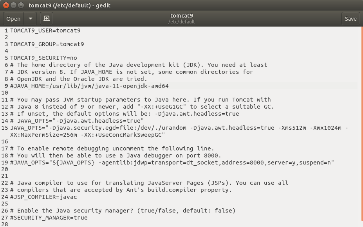
Task: Minimize the gedit window
Action: pyautogui.click(x=14, y=5)
